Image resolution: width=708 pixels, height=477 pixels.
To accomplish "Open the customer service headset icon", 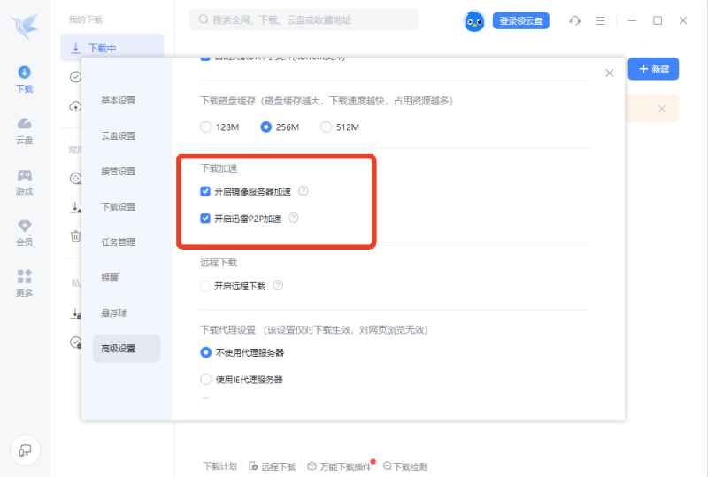I will coord(574,20).
